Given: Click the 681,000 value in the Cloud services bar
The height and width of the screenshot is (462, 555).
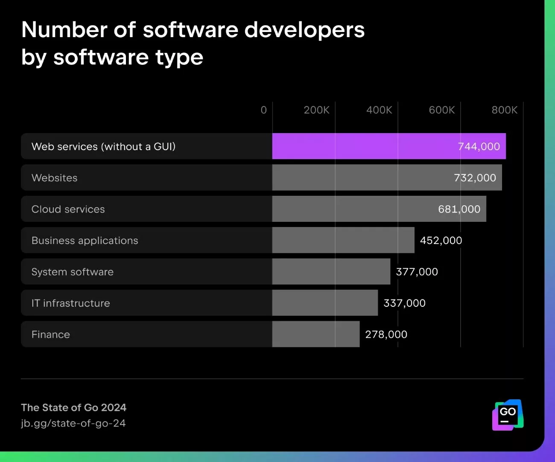Looking at the screenshot, I should 459,209.
